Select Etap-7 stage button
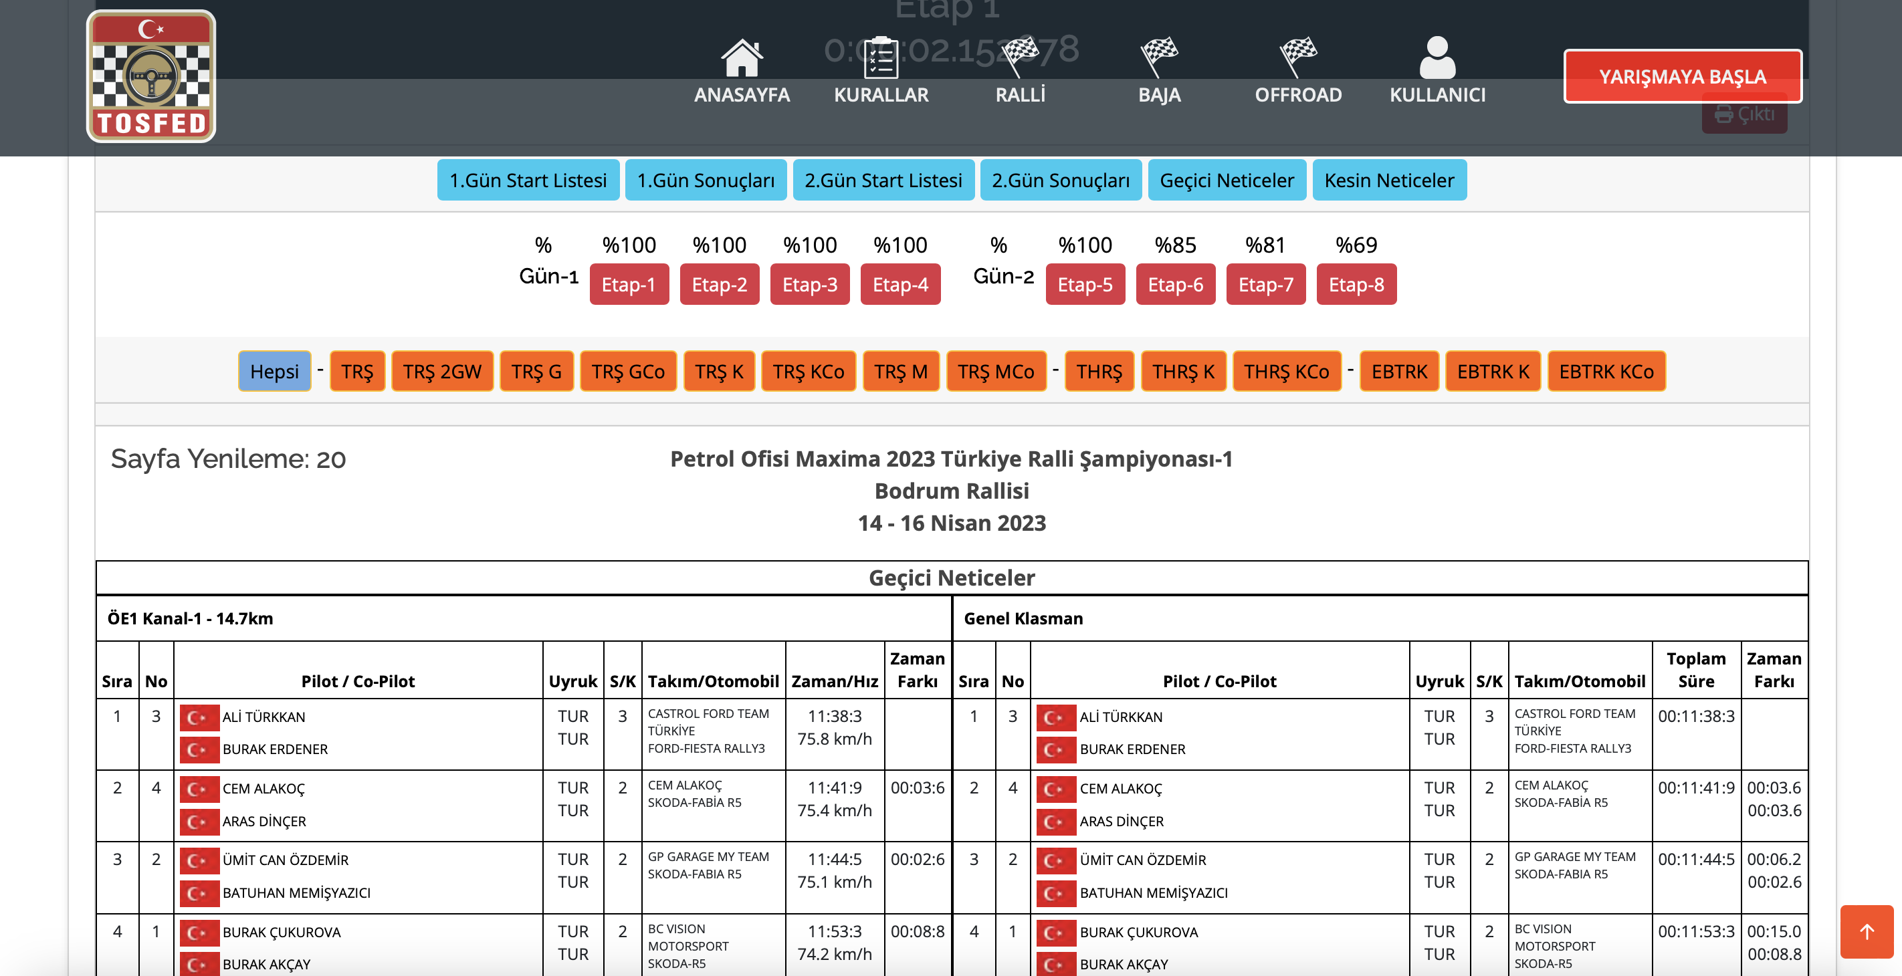 [1265, 284]
